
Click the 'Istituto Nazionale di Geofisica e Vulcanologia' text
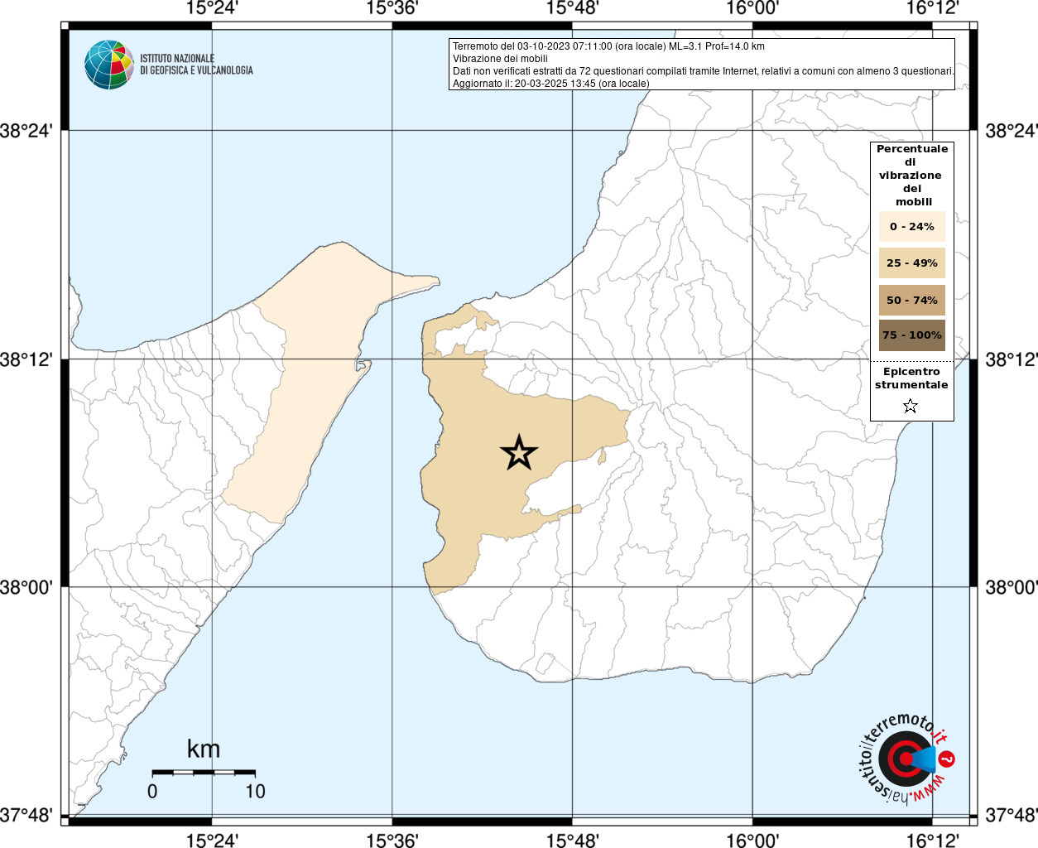(196, 65)
